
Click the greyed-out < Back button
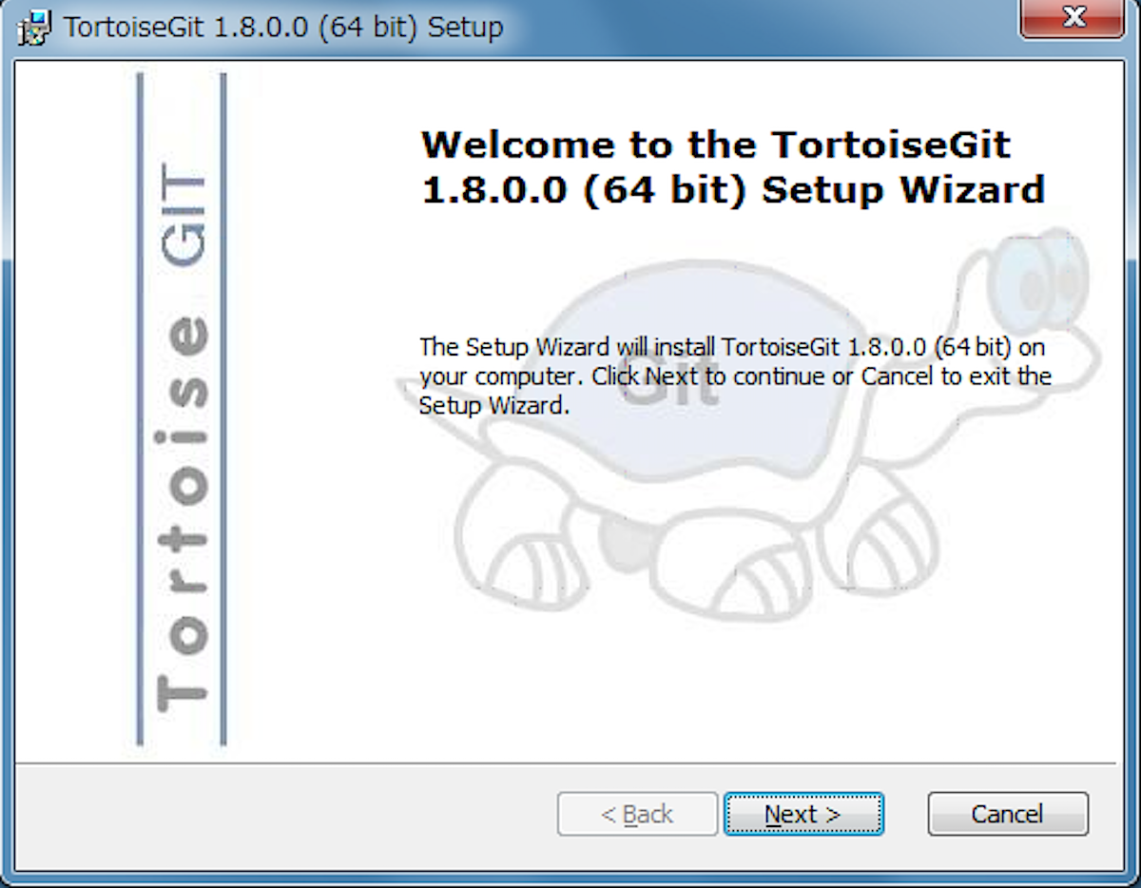(637, 815)
